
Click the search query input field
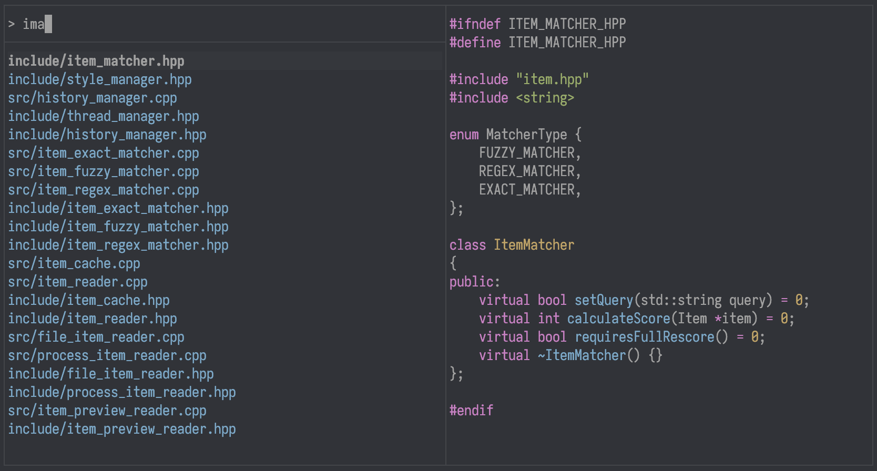(225, 24)
